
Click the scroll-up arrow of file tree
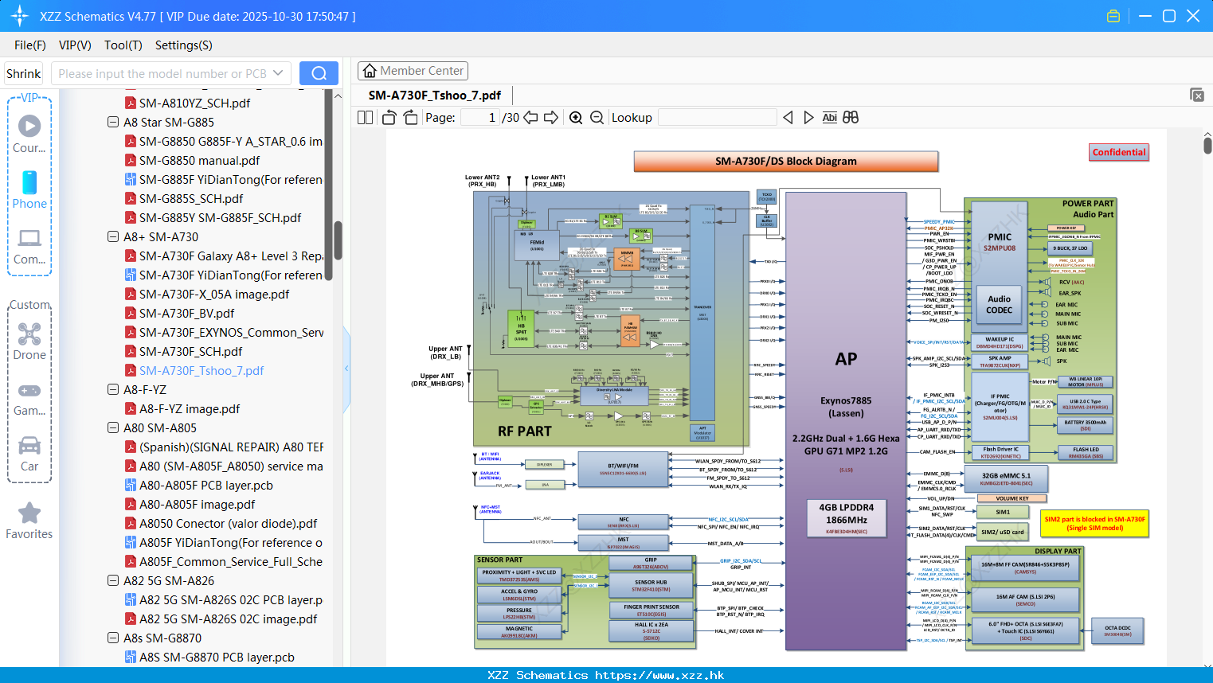[x=338, y=96]
